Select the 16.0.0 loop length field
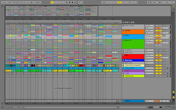 point(132,2)
